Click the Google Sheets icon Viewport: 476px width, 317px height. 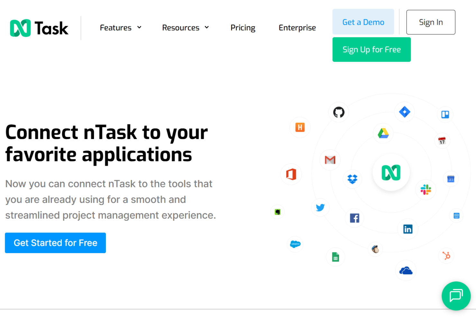click(x=335, y=257)
